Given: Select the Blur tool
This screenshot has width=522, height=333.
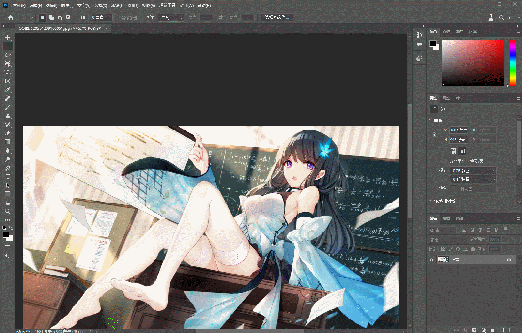Looking at the screenshot, I should pos(8,150).
